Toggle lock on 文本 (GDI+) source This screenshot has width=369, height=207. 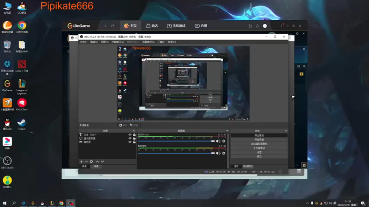point(134,135)
